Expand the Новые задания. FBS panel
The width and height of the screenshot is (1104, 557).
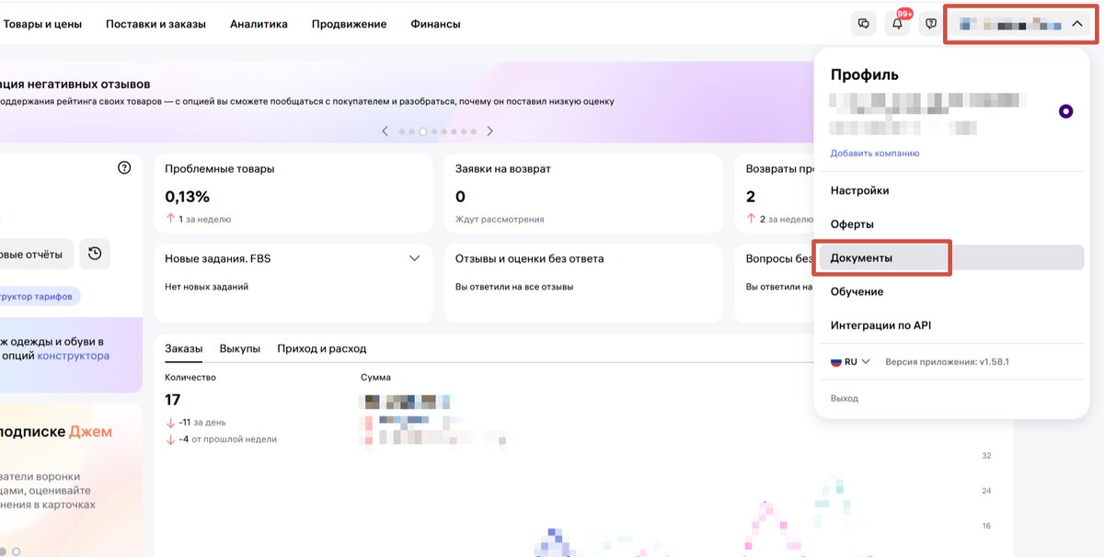[x=413, y=258]
